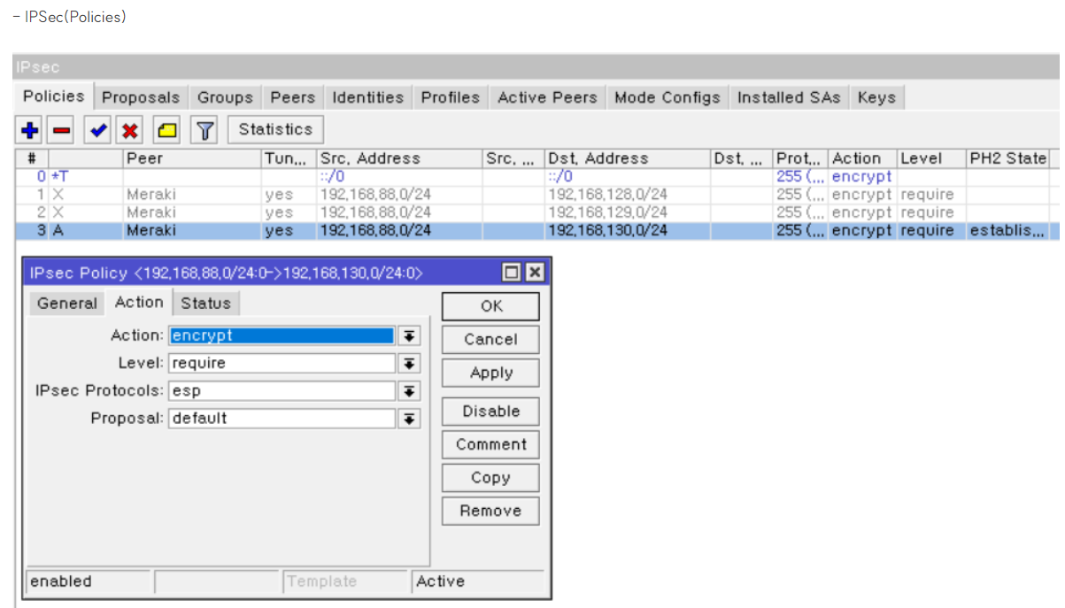Switch to the Keys tab
Image resolution: width=1065 pixels, height=608 pixels.
coord(876,97)
